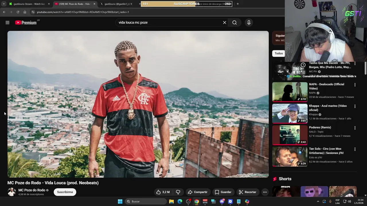Reload the current page
This screenshot has height=206, width=367.
pyautogui.click(x=18, y=12)
